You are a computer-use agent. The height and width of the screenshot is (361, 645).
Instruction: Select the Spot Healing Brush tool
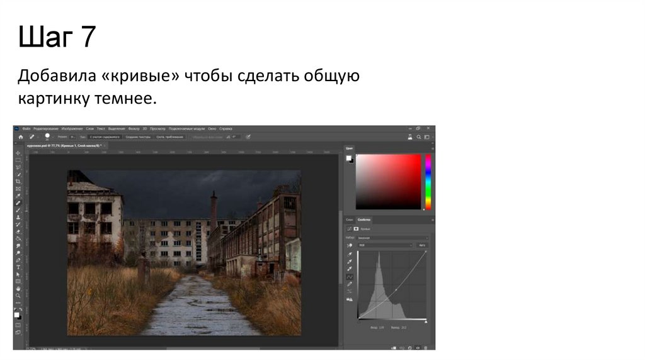pyautogui.click(x=18, y=203)
